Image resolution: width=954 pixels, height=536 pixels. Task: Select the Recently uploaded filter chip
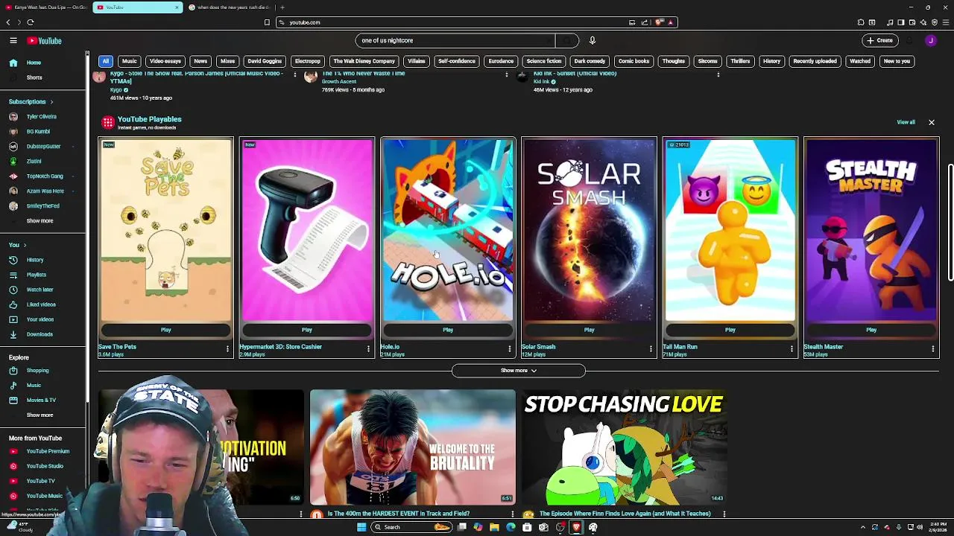[x=815, y=61]
